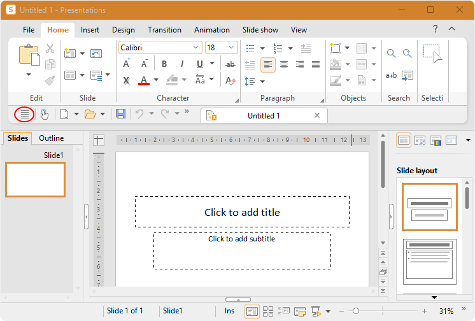
Task: Open the Replace a→b tool
Action: 391,75
